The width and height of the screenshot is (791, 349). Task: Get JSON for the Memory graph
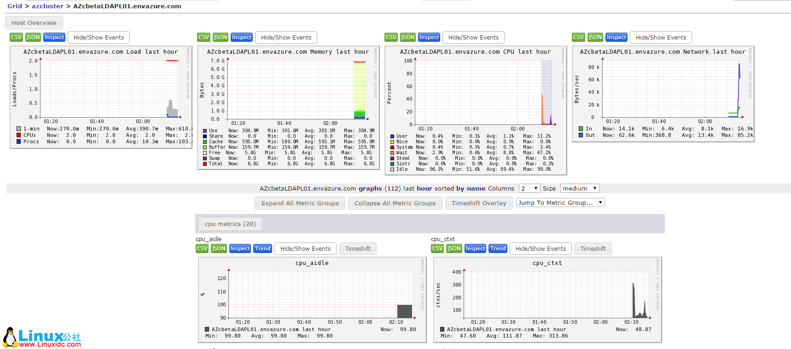pyautogui.click(x=221, y=37)
